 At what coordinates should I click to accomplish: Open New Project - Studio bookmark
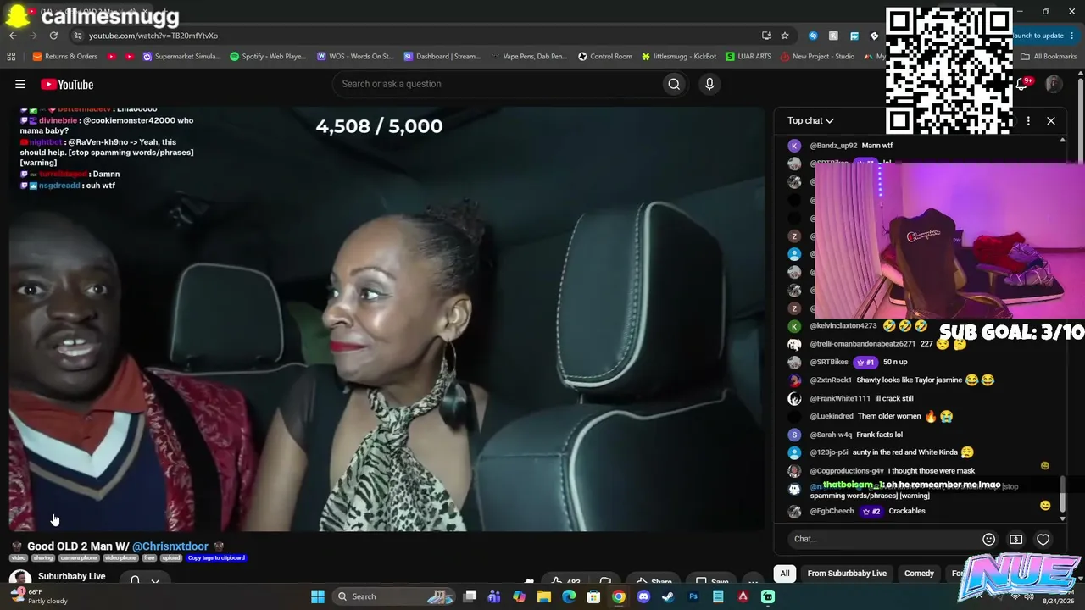(817, 57)
